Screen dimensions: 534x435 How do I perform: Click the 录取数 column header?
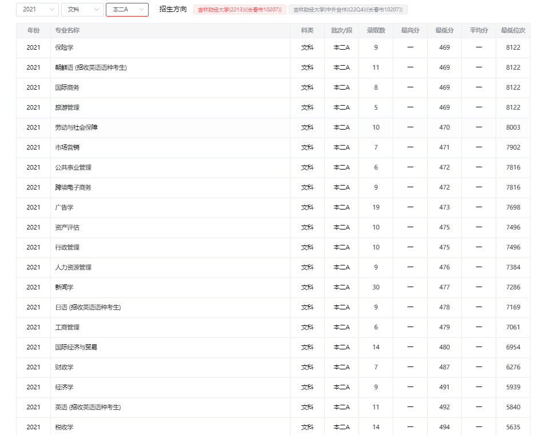click(x=376, y=30)
